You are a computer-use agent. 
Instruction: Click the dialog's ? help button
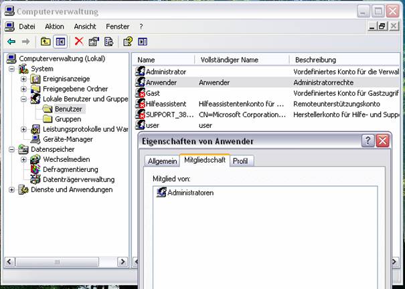coord(368,141)
